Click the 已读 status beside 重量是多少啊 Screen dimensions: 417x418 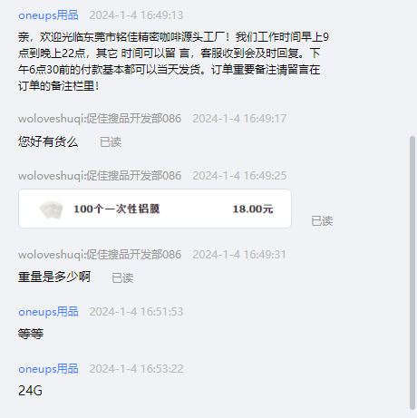(122, 278)
